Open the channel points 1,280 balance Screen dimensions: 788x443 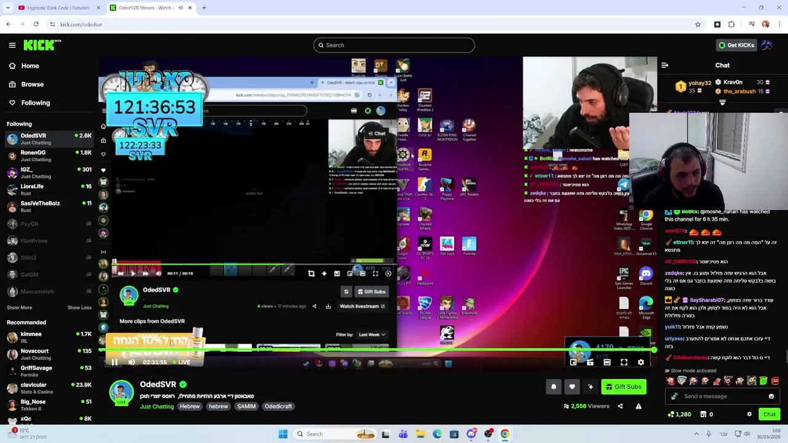click(x=679, y=415)
